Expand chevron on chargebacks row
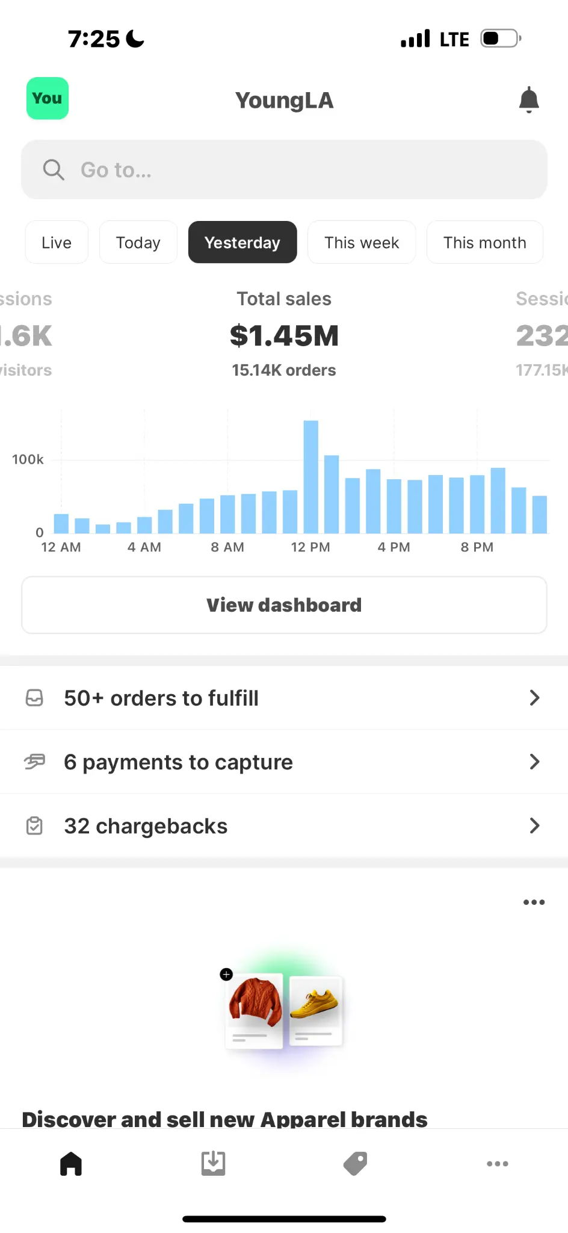Screen dimensions: 568x1233 pyautogui.click(x=534, y=825)
